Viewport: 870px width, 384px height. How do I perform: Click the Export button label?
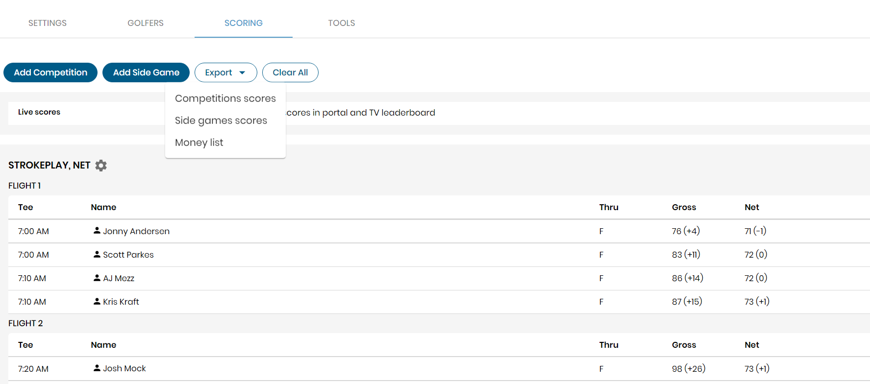click(219, 72)
